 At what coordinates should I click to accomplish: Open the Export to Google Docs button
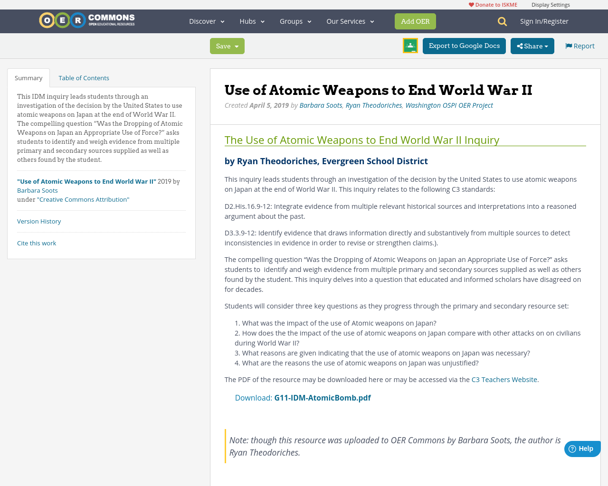(x=464, y=46)
